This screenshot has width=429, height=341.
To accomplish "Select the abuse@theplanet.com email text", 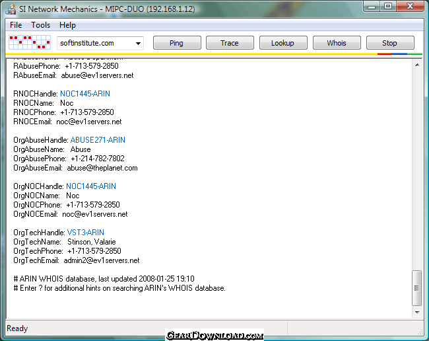I will coord(102,168).
